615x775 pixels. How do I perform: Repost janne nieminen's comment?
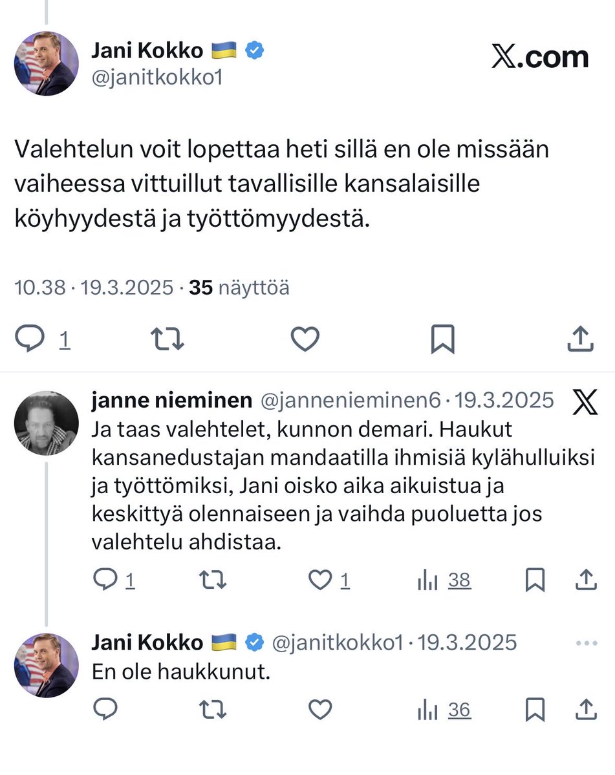click(213, 580)
